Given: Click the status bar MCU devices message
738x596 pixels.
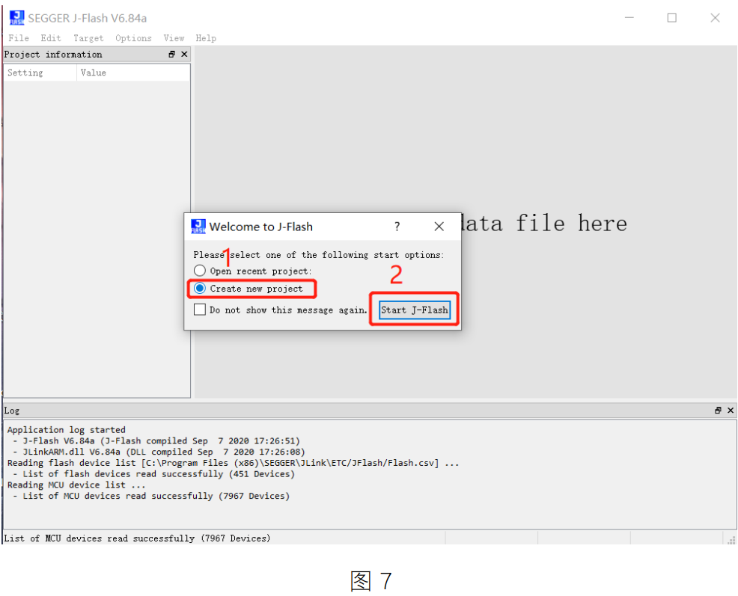Looking at the screenshot, I should tap(138, 538).
